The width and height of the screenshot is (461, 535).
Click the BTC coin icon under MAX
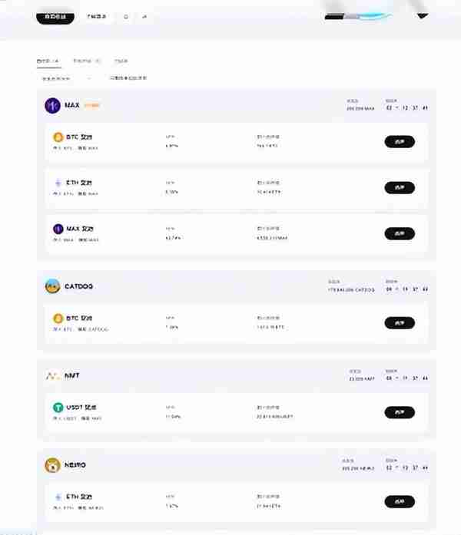(58, 137)
